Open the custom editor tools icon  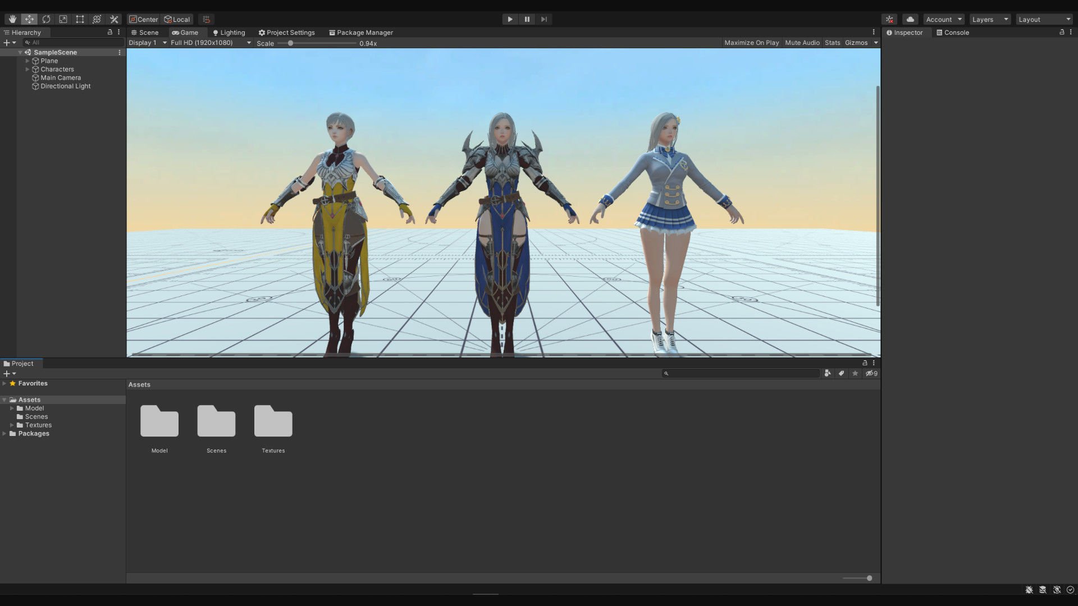[114, 19]
